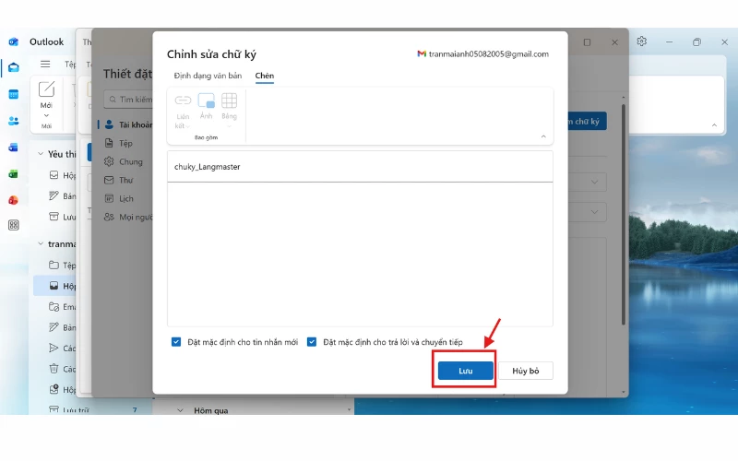
Task: Click the Hủy bỏ button
Action: 526,371
